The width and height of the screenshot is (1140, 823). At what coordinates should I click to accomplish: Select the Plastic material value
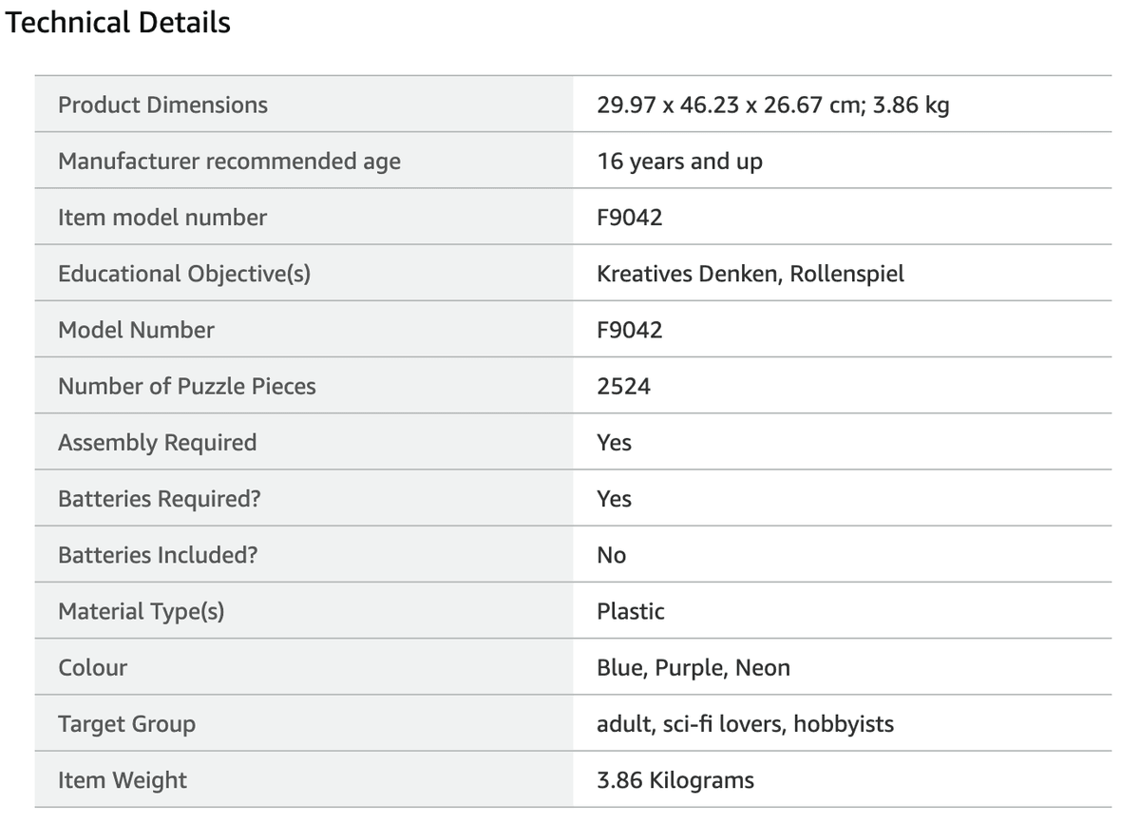click(631, 611)
